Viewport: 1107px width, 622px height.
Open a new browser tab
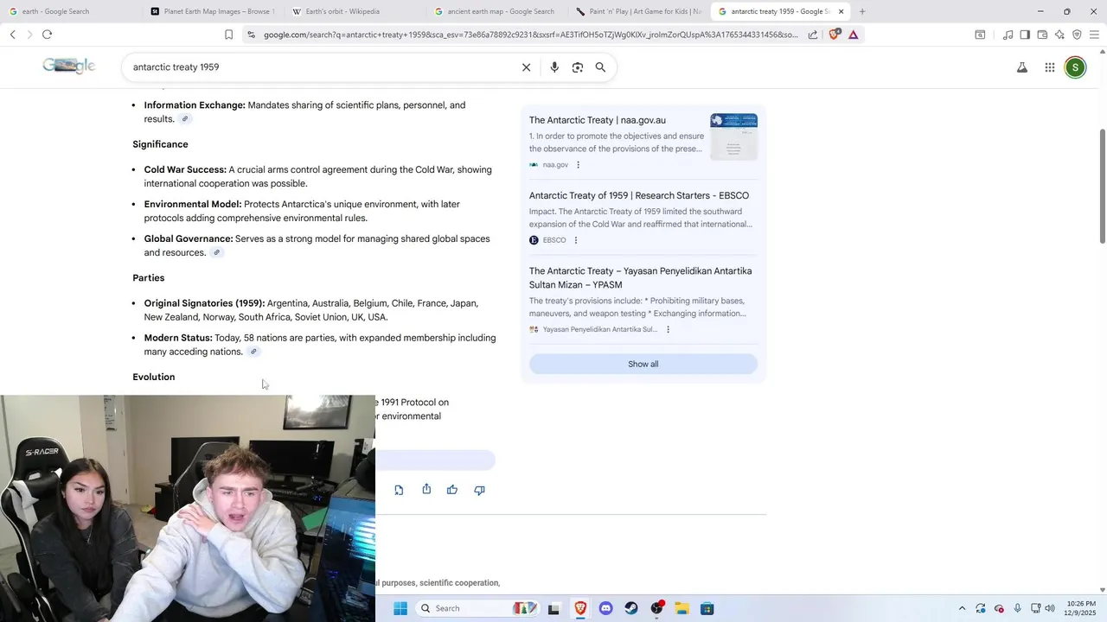pyautogui.click(x=862, y=11)
